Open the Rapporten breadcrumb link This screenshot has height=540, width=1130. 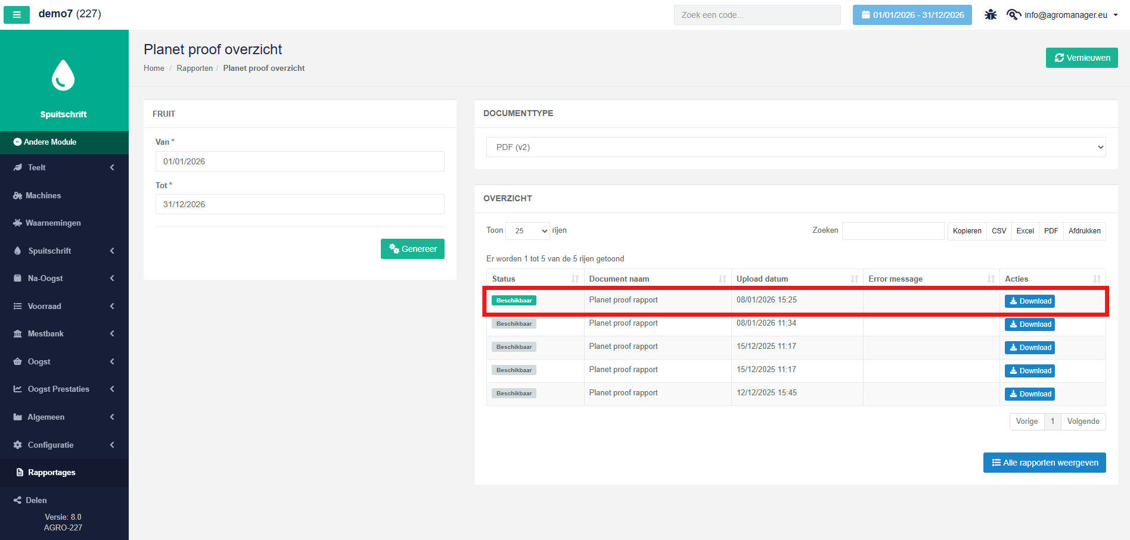pyautogui.click(x=195, y=68)
